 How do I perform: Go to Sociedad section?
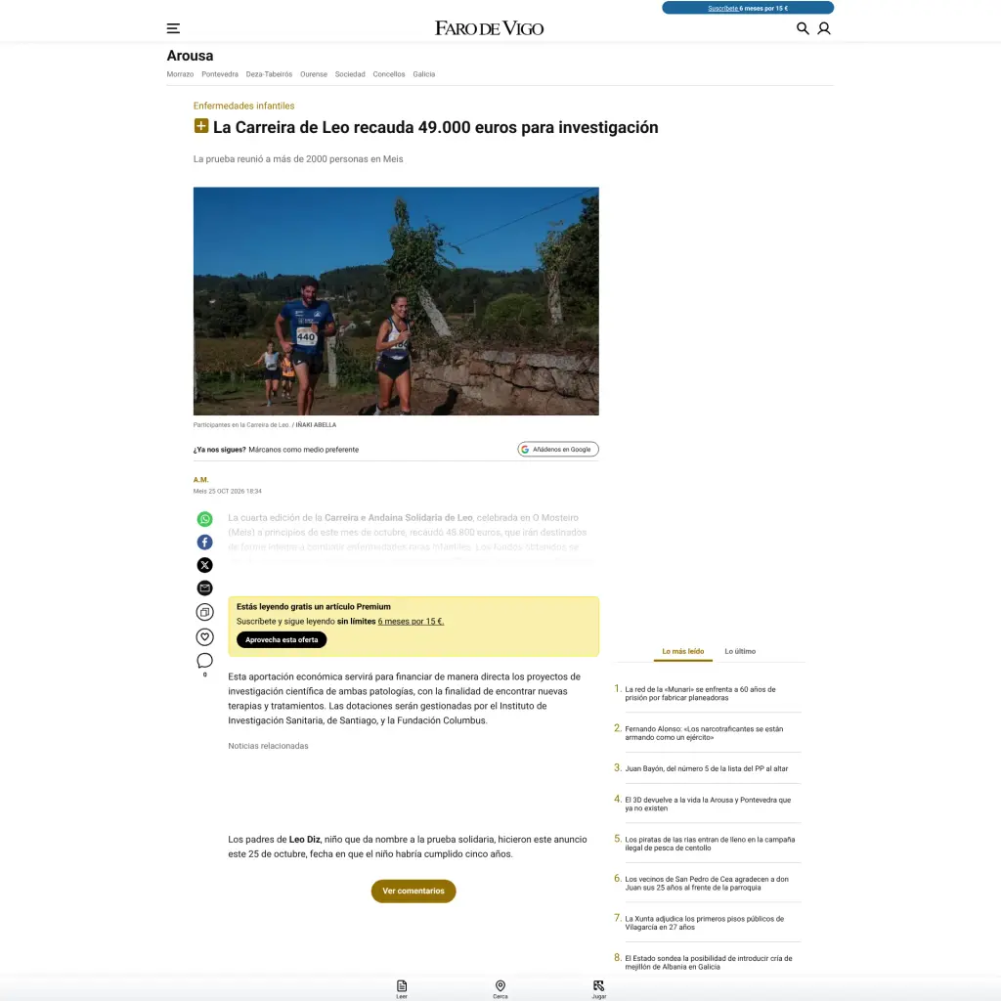click(x=350, y=74)
